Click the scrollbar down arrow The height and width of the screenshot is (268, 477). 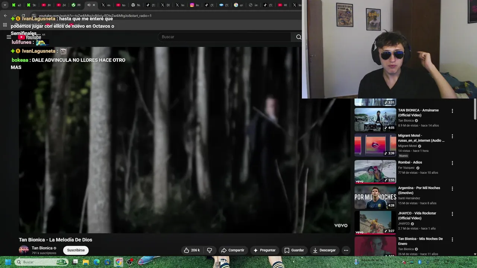pyautogui.click(x=475, y=254)
